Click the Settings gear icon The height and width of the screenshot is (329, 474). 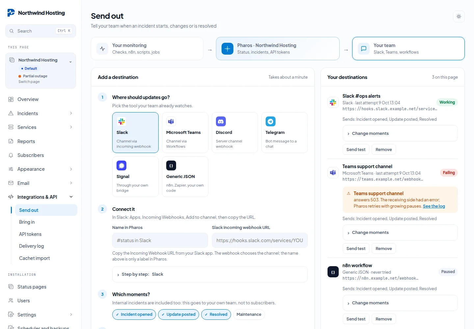pyautogui.click(x=11, y=315)
